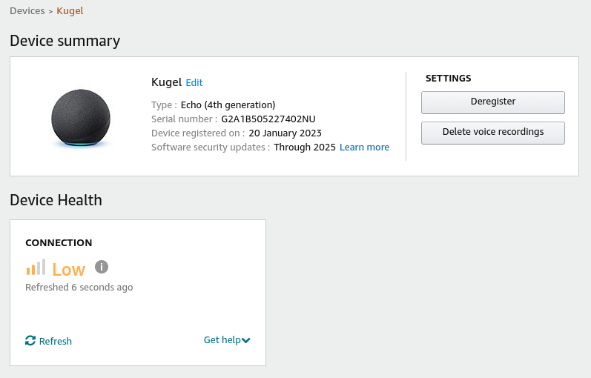Viewport: 591px width, 378px height.
Task: Open Learn more about security updates
Action: [364, 147]
